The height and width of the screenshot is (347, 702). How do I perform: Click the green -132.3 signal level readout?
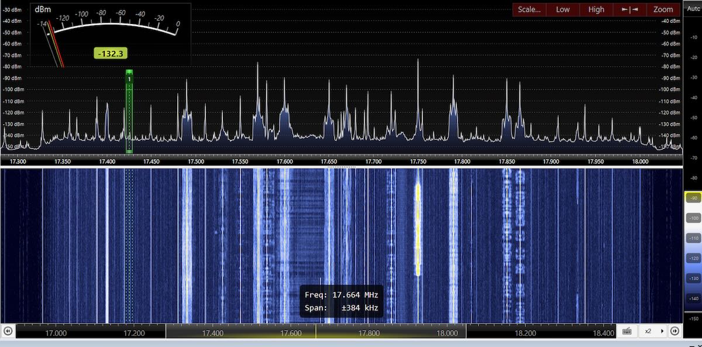point(111,54)
